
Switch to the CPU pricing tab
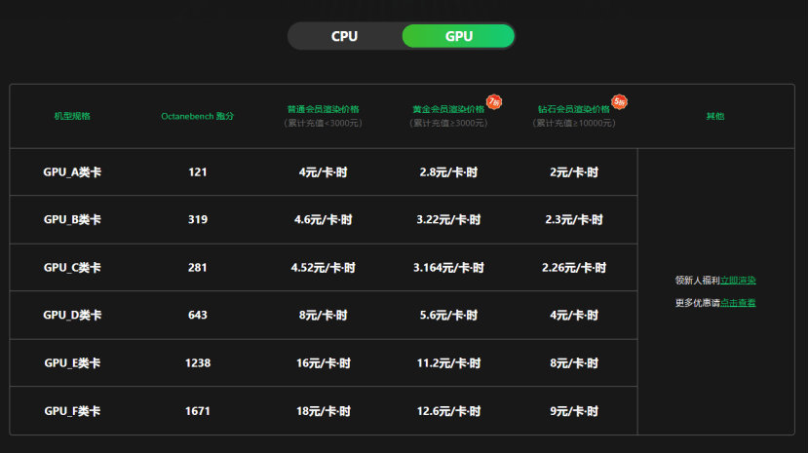coord(345,36)
